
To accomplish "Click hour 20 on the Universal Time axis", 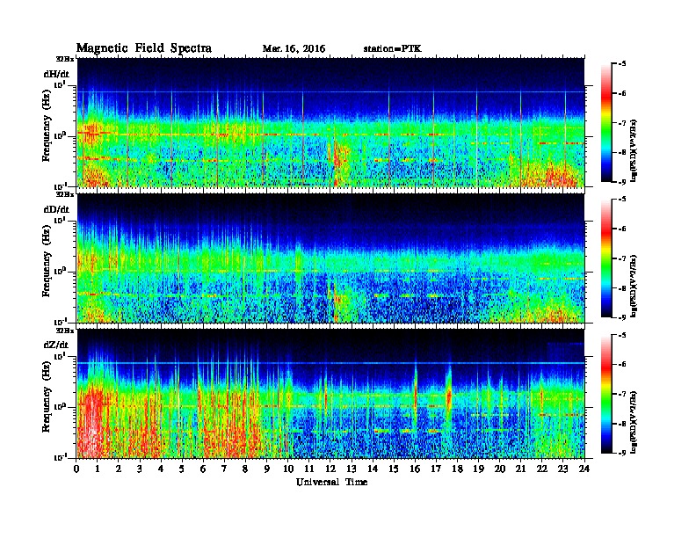I will (500, 469).
